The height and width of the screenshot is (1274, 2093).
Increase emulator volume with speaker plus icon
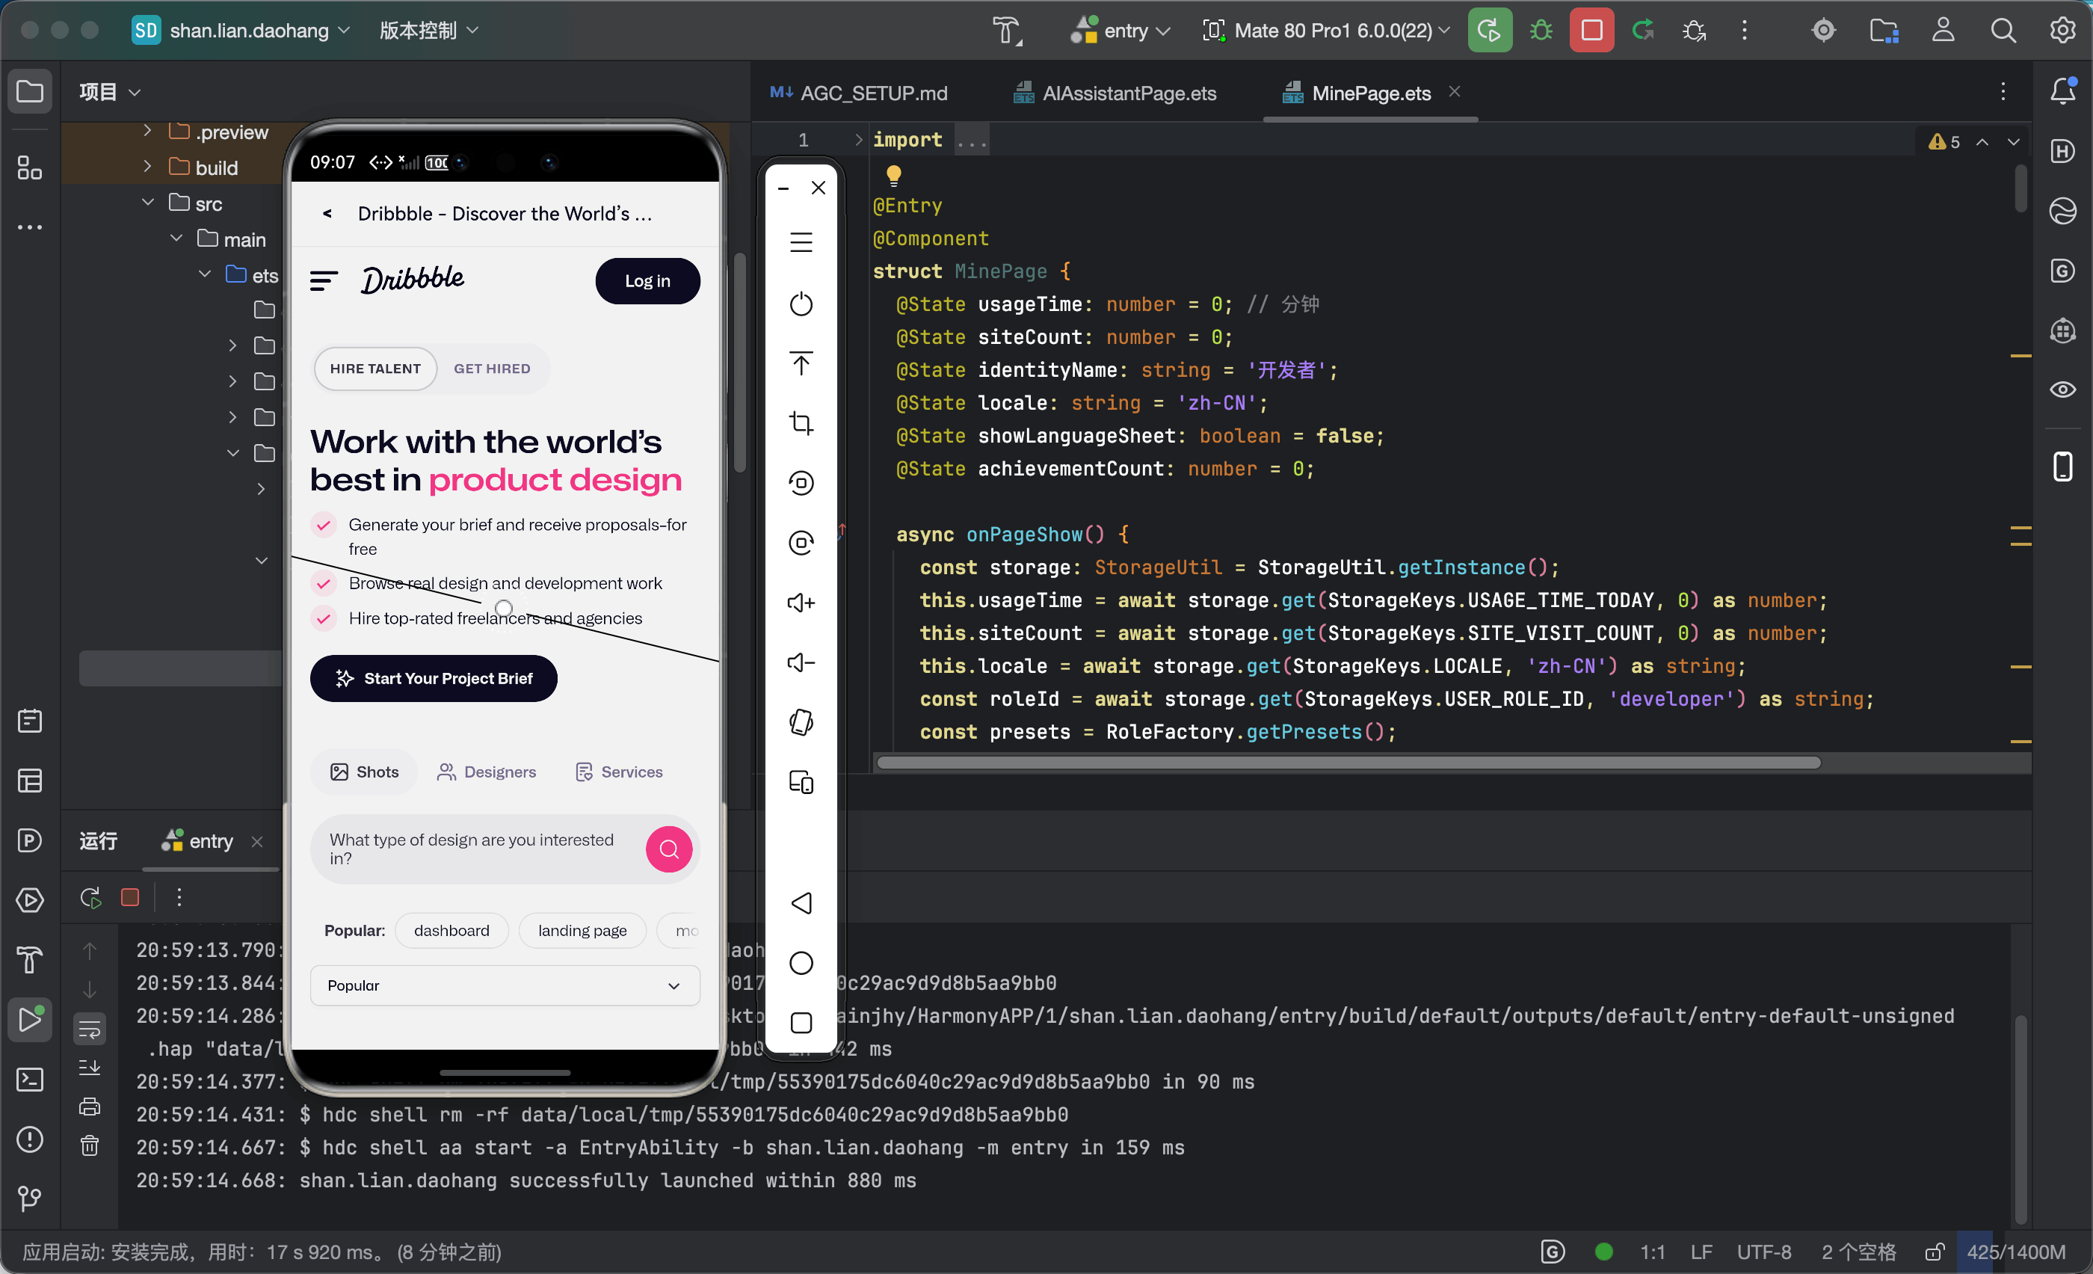point(801,602)
